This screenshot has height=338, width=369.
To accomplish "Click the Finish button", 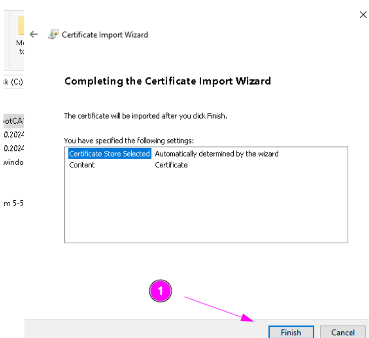I will coord(290,332).
